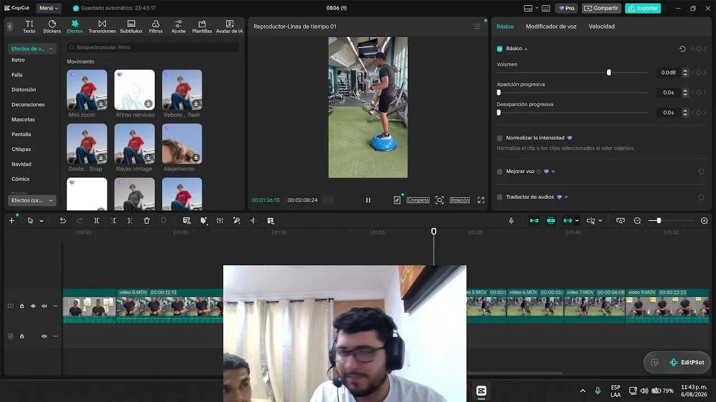The height and width of the screenshot is (402, 716).
Task: Select the Retro effects category
Action: 18,60
